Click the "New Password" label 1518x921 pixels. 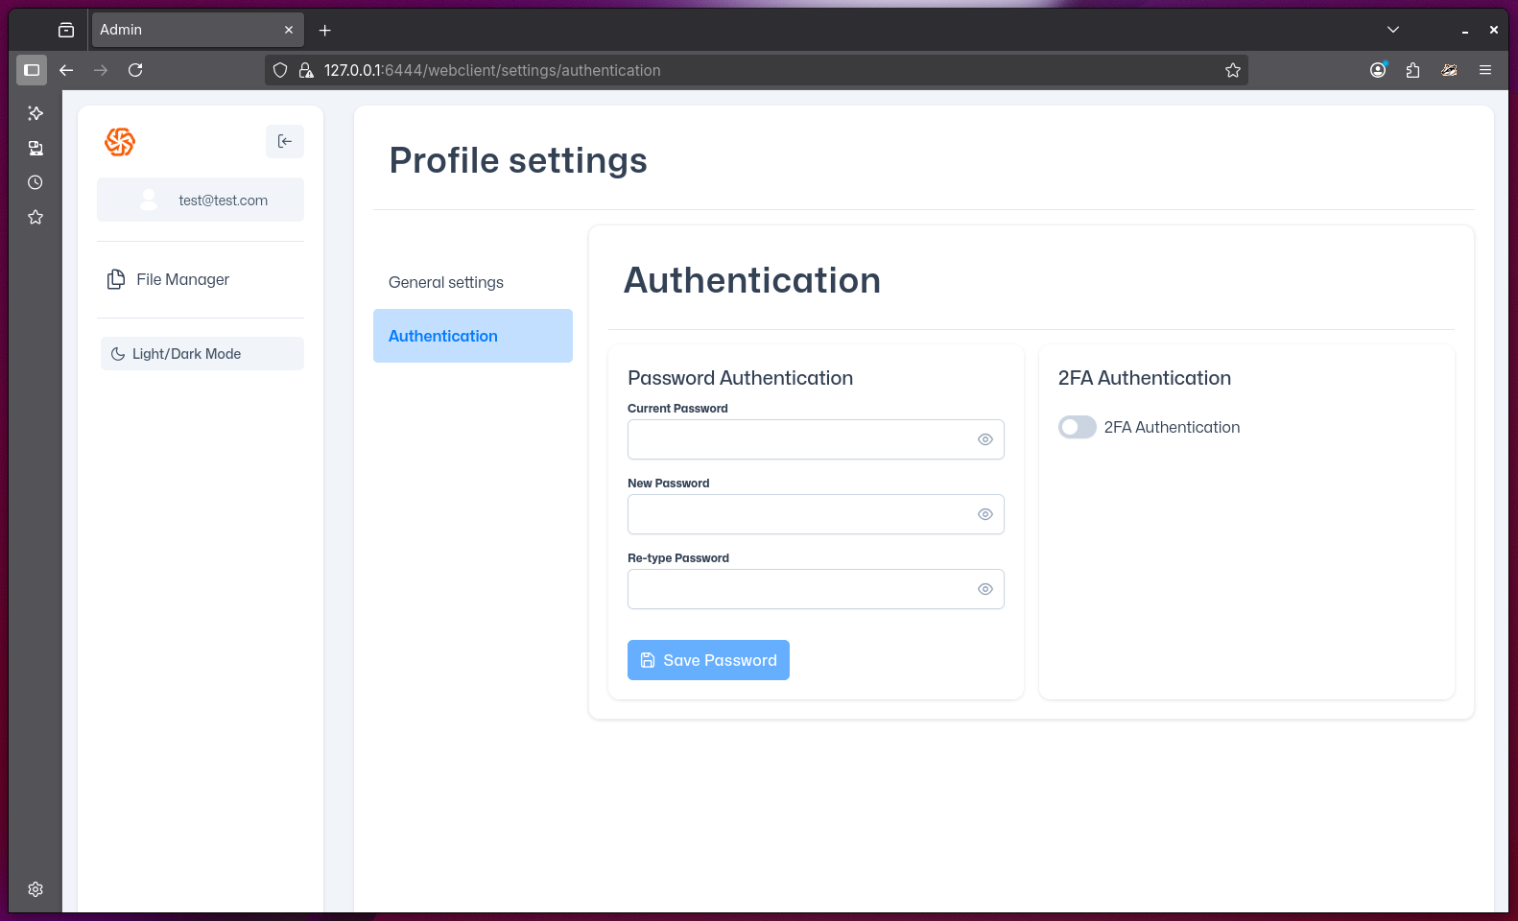click(668, 484)
